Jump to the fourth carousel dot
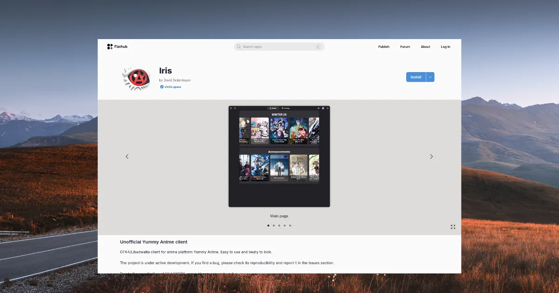This screenshot has height=293, width=559. tap(285, 226)
